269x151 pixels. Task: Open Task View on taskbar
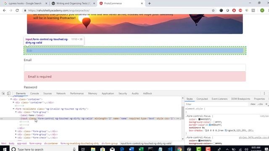tap(83, 149)
